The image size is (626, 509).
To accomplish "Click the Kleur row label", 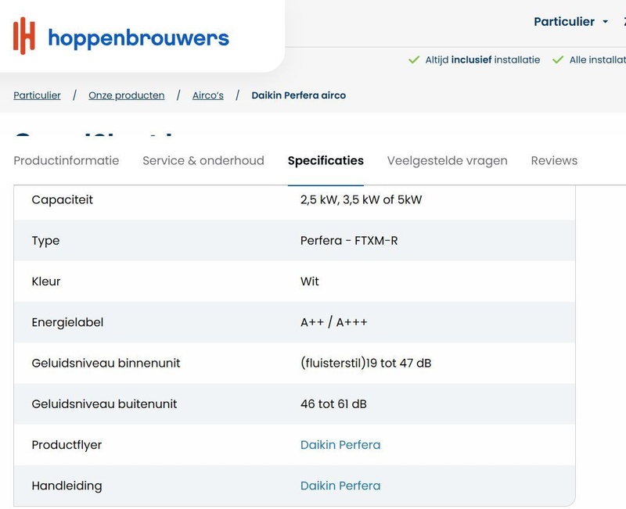I will coord(46,281).
